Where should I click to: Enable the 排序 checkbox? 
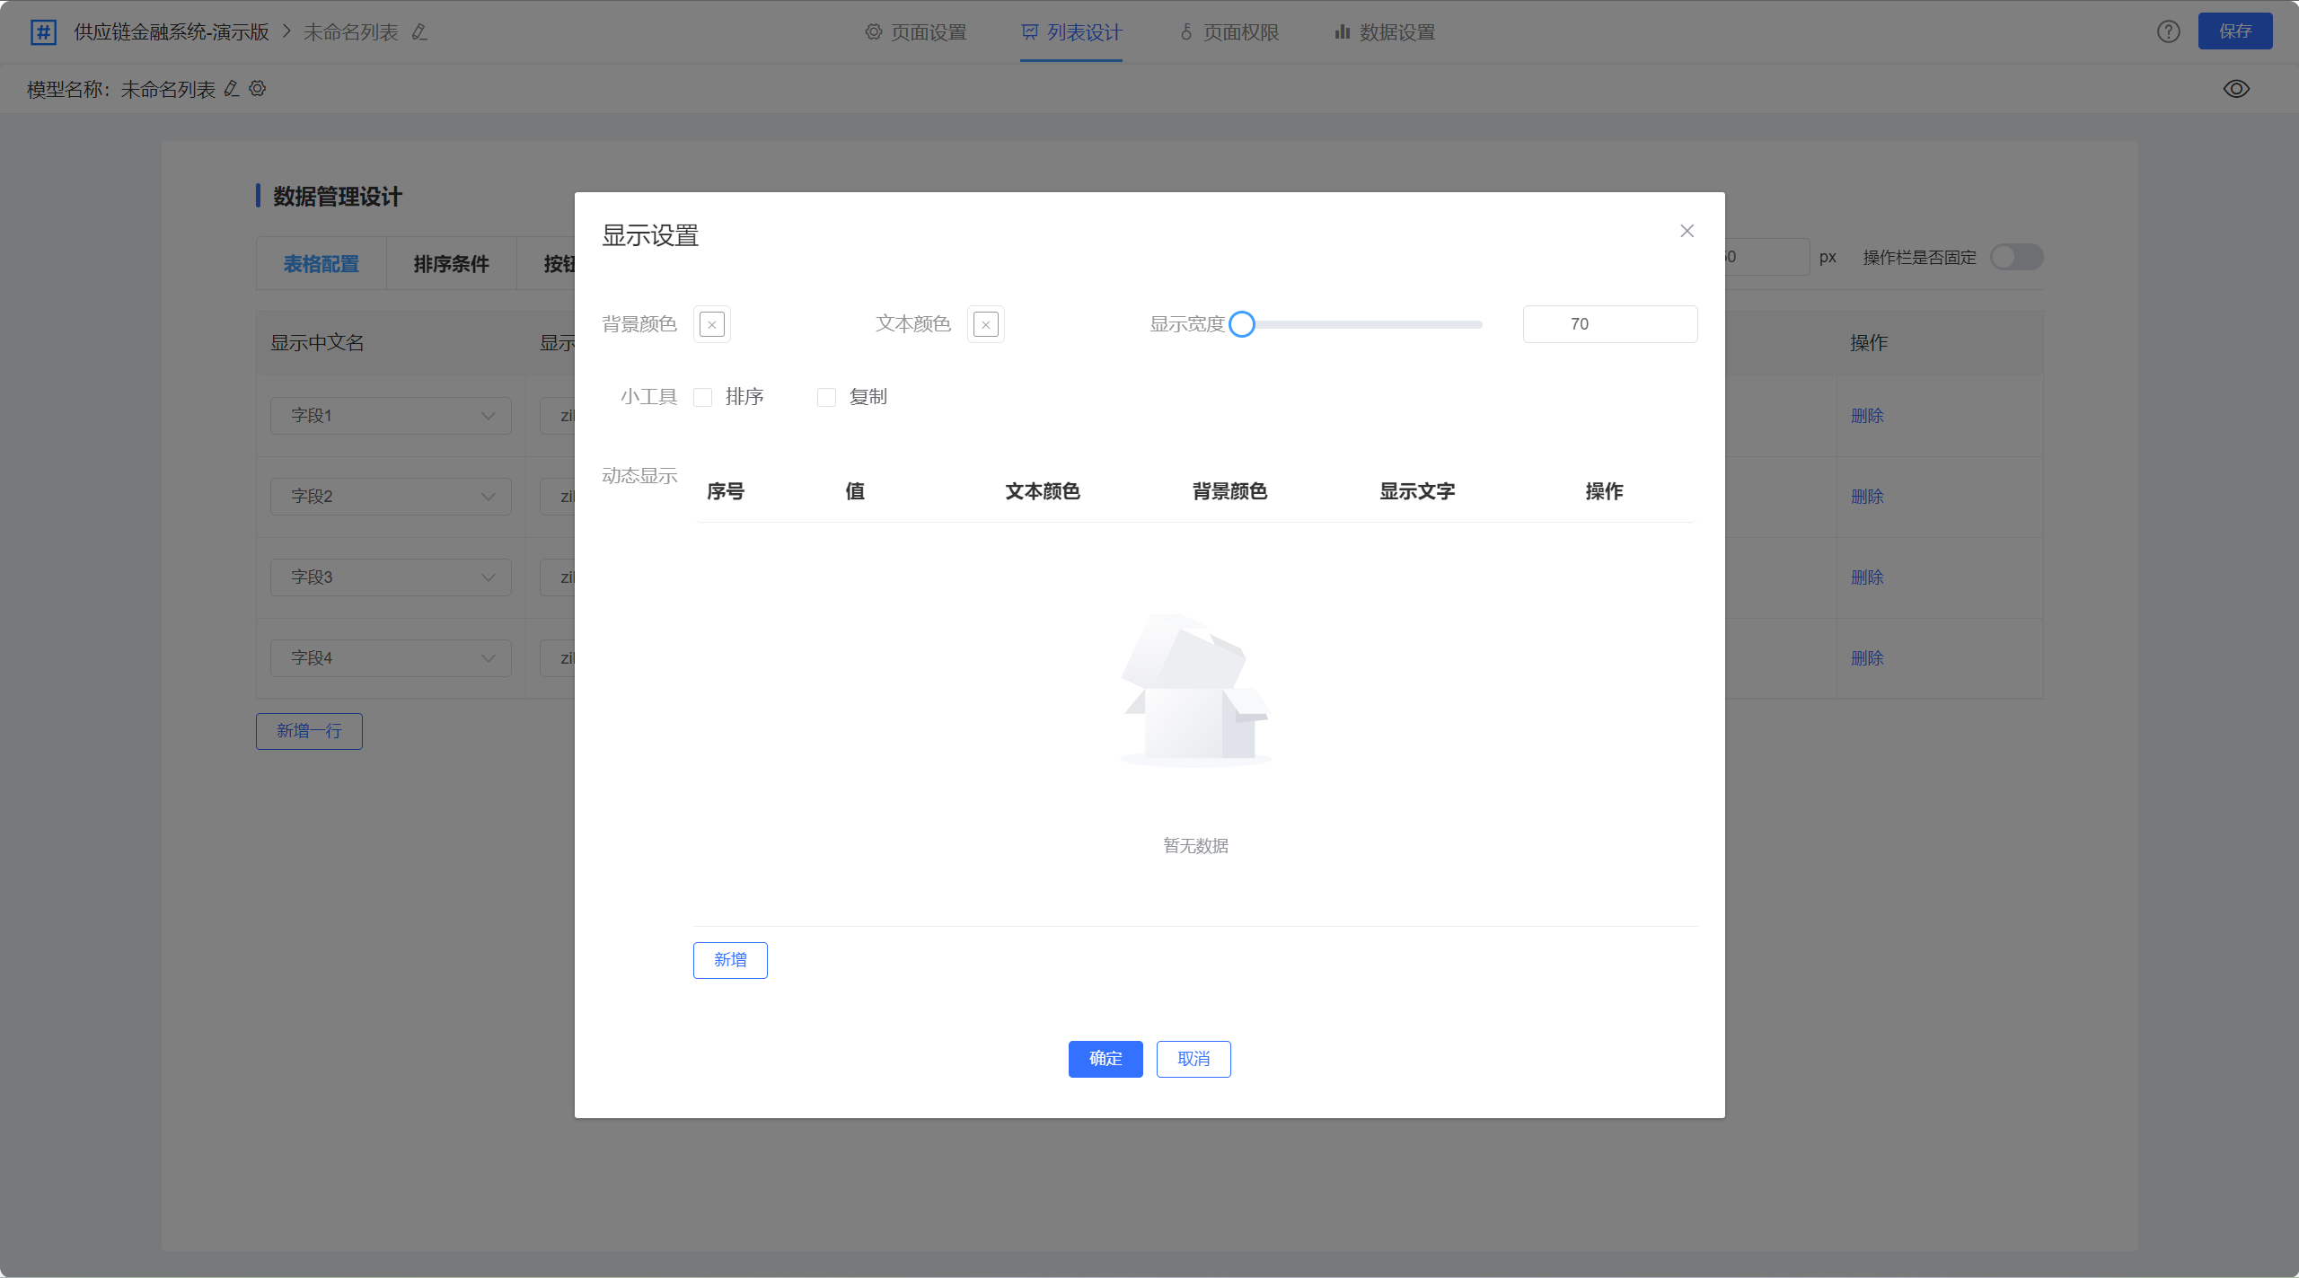pos(703,396)
